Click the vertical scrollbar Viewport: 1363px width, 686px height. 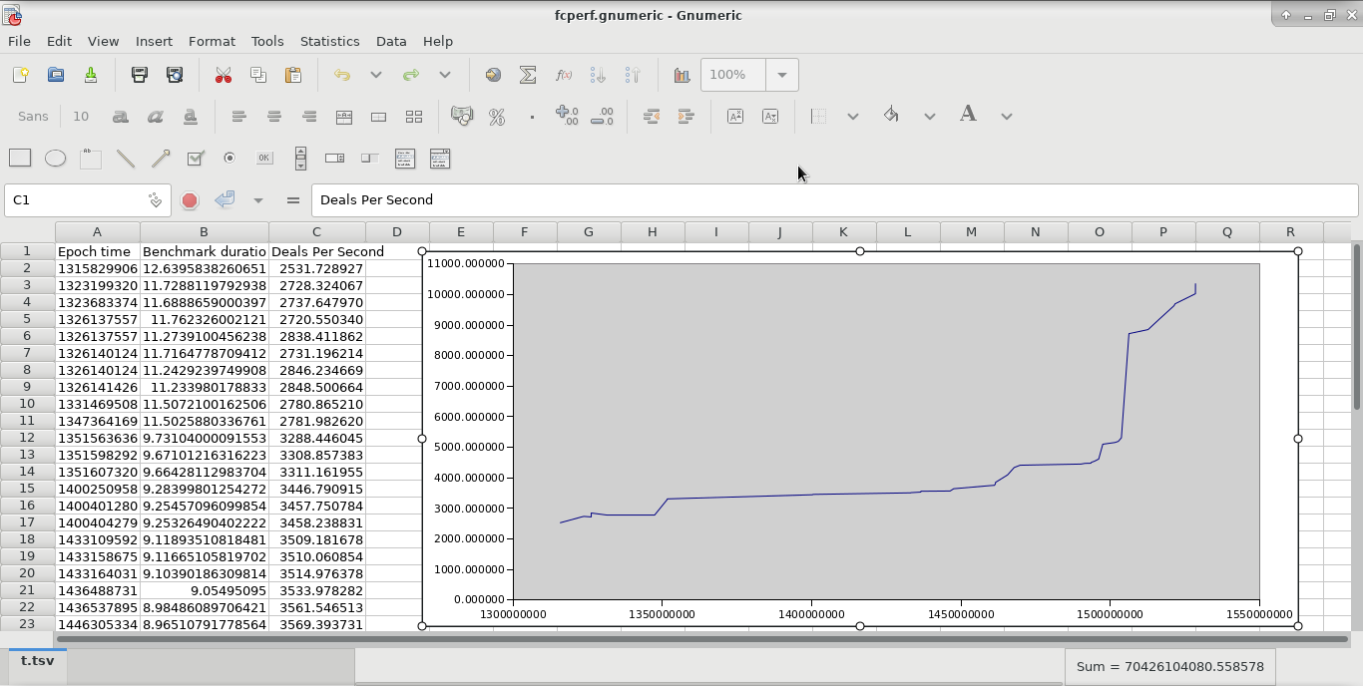point(1356,326)
